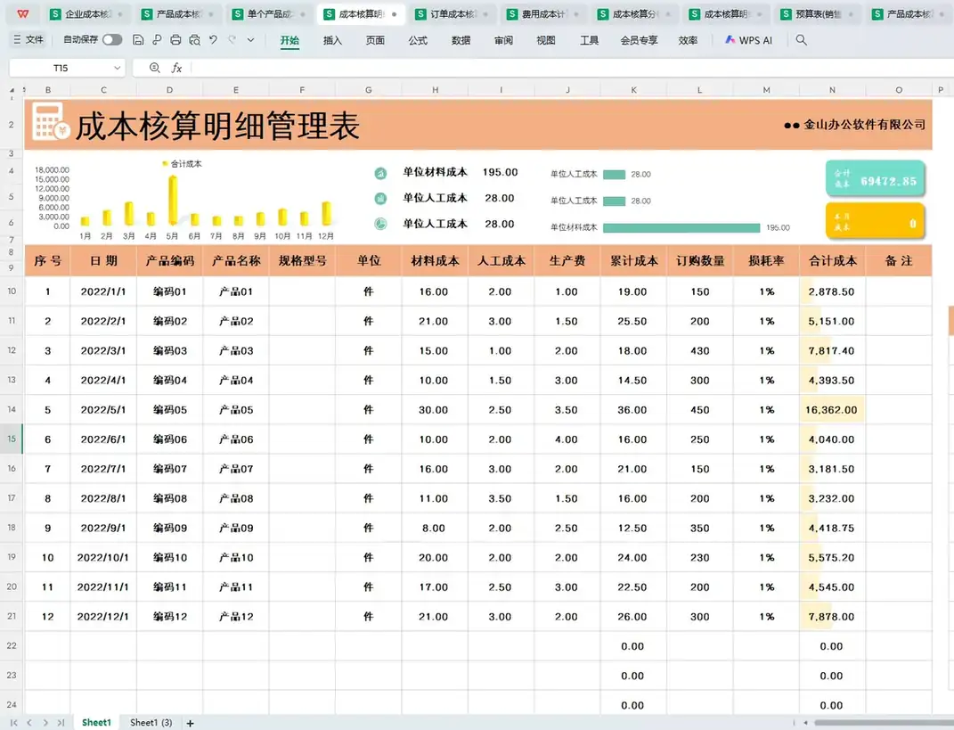Click the 产品07 cell
This screenshot has height=730, width=954.
click(x=236, y=469)
